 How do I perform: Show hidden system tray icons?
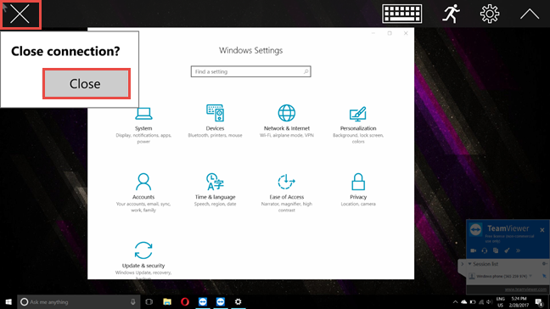pyautogui.click(x=455, y=301)
